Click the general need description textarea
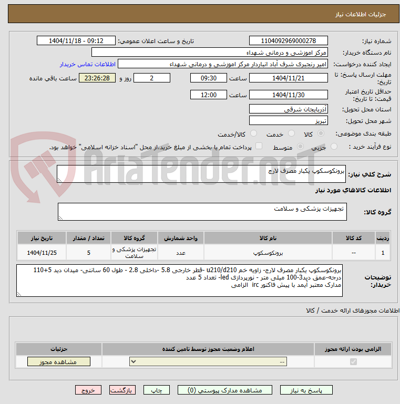 click(201, 174)
